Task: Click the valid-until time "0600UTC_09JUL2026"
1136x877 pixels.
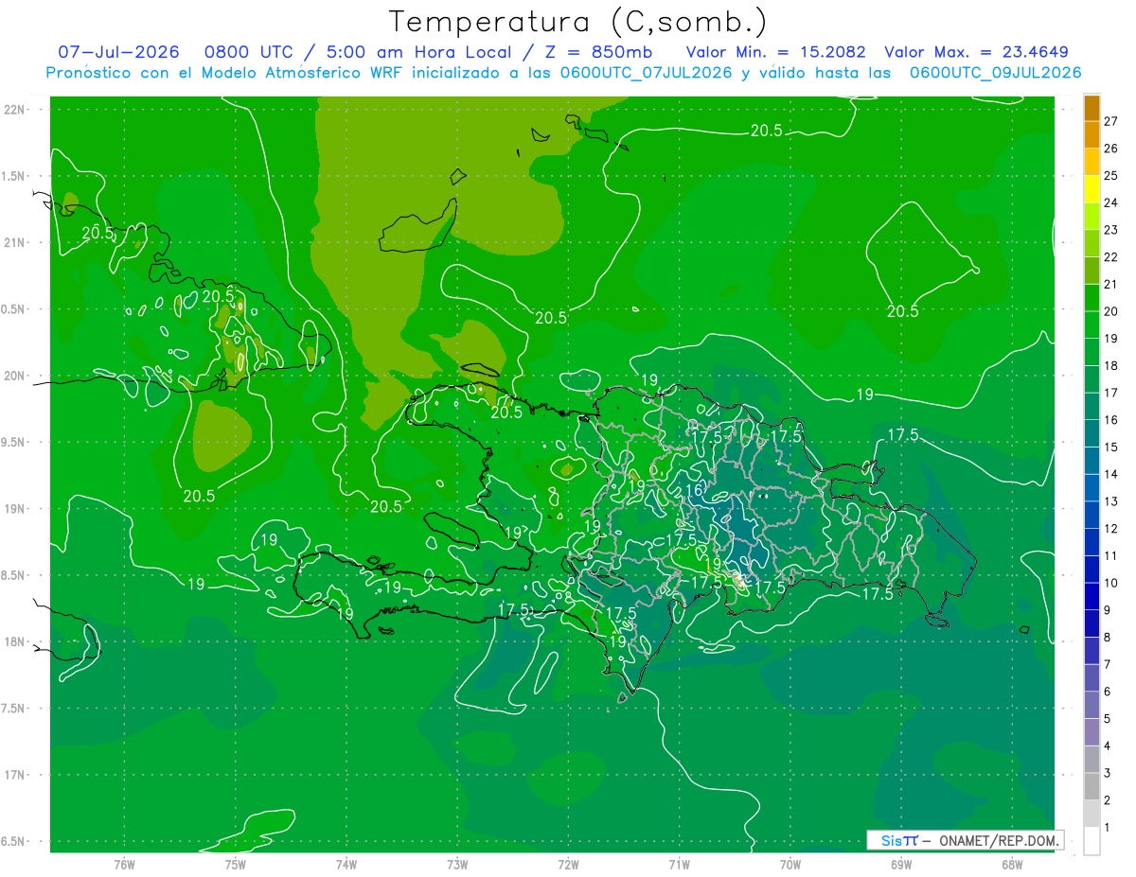Action: (x=995, y=73)
